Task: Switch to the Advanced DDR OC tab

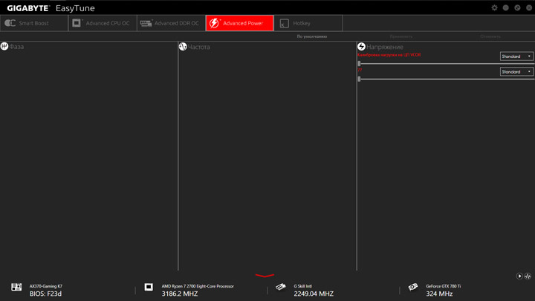Action: pyautogui.click(x=172, y=23)
